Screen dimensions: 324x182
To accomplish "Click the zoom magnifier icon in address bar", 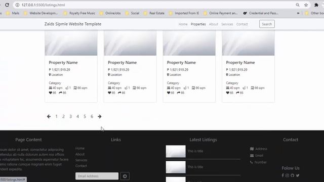I will tap(298, 5).
